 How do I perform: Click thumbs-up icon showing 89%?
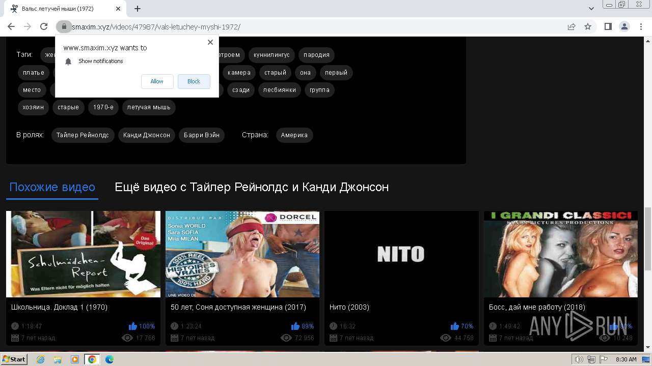coord(295,326)
